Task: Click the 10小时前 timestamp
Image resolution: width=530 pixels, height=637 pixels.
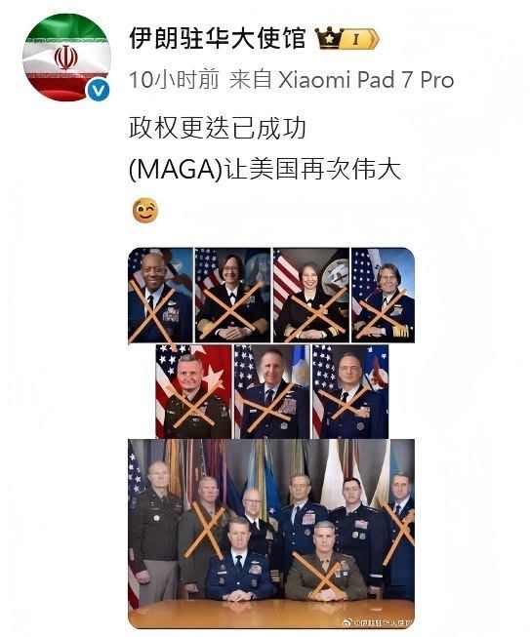Action: (175, 80)
